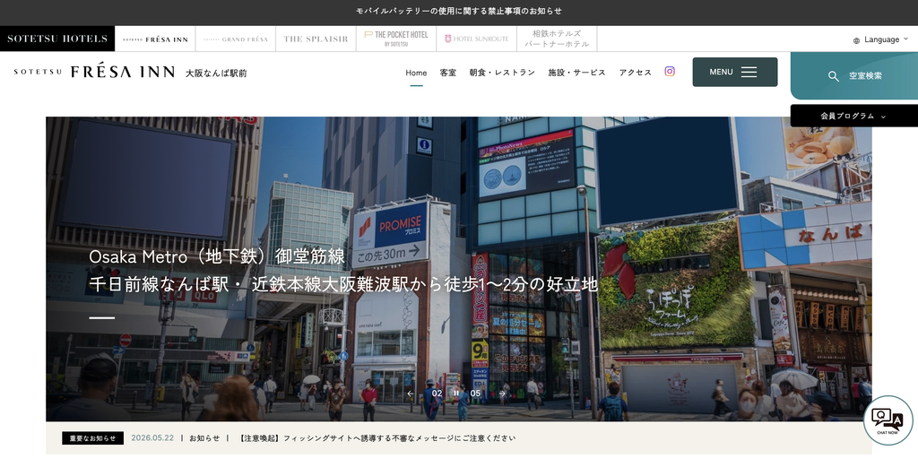Click slide counter number 02
The width and height of the screenshot is (918, 459).
(437, 394)
